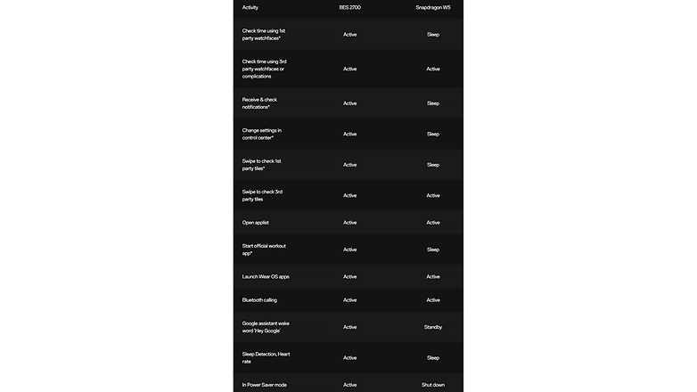The width and height of the screenshot is (697, 392).
Task: Select 'Launch Wear OS apps' row label
Action: pos(266,276)
